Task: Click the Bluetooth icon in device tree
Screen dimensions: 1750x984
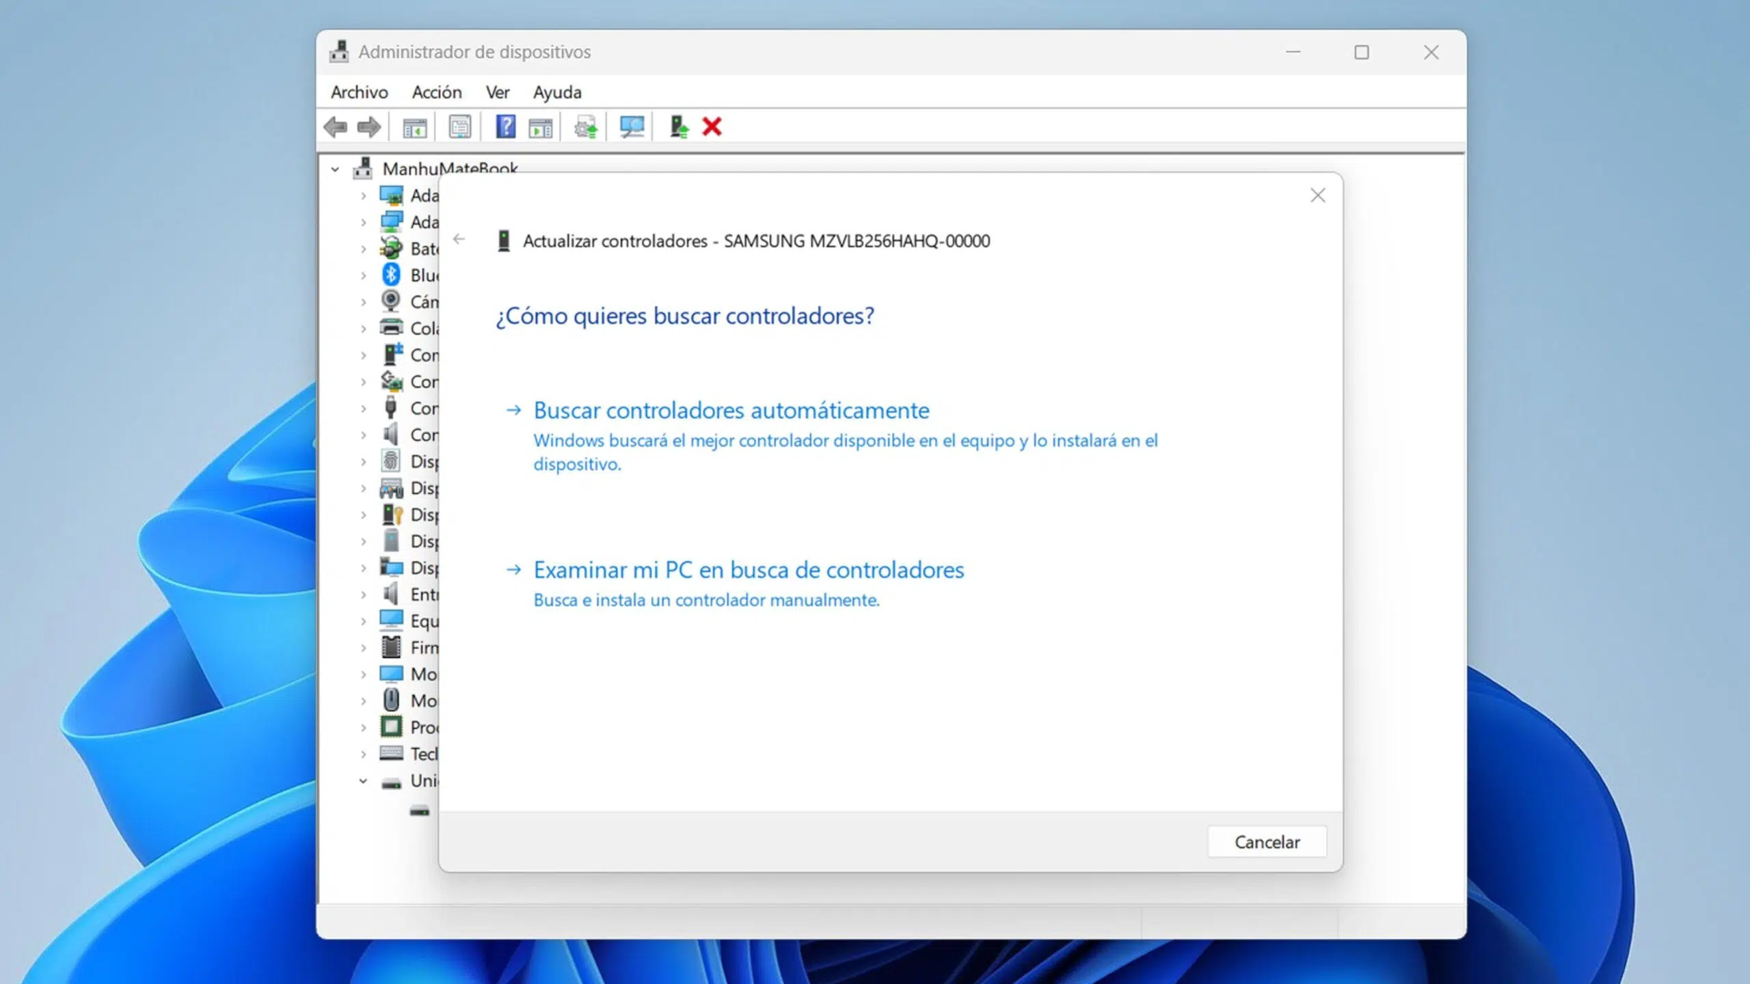Action: (x=391, y=275)
